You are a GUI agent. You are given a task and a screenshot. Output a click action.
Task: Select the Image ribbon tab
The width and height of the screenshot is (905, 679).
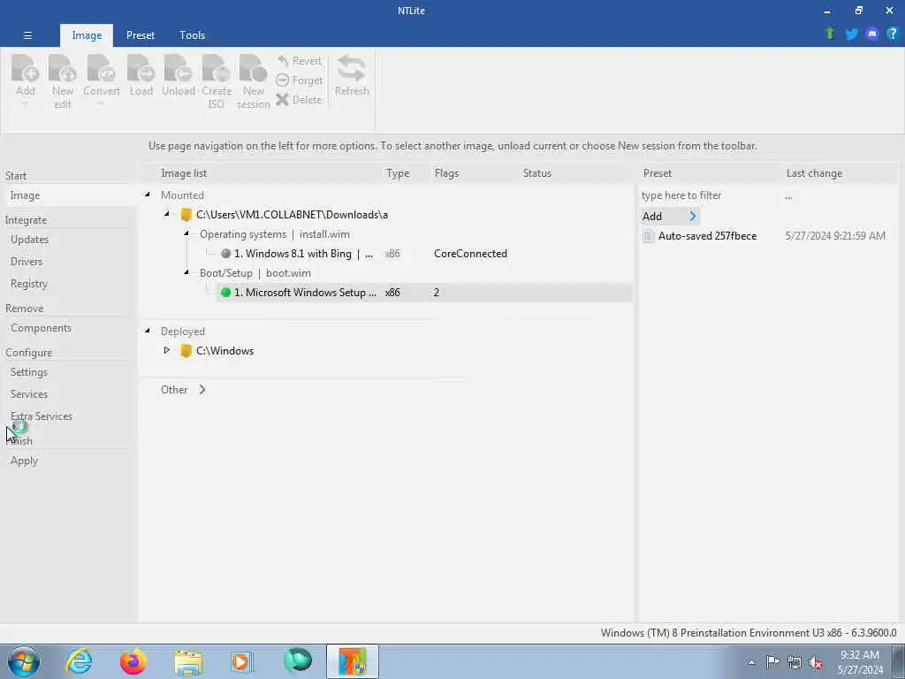(87, 35)
